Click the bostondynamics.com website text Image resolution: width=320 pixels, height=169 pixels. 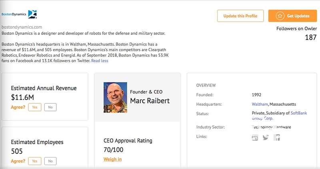tap(22, 27)
